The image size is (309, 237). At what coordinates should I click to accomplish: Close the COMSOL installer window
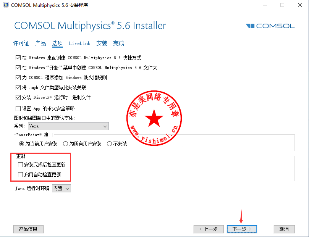point(300,5)
